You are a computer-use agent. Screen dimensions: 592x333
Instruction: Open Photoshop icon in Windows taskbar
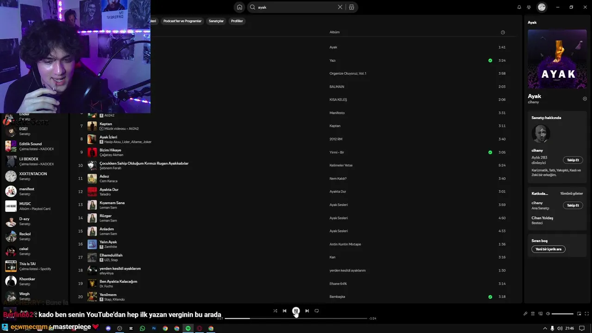pyautogui.click(x=154, y=328)
